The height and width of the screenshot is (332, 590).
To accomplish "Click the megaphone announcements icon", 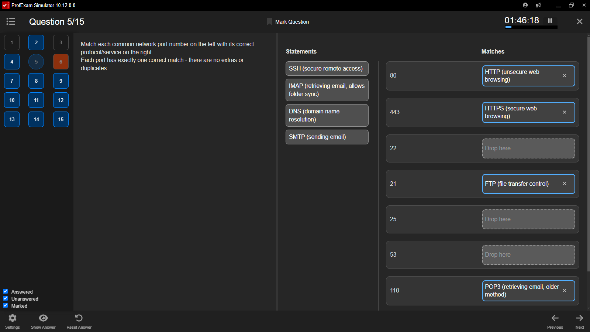I will click(538, 5).
